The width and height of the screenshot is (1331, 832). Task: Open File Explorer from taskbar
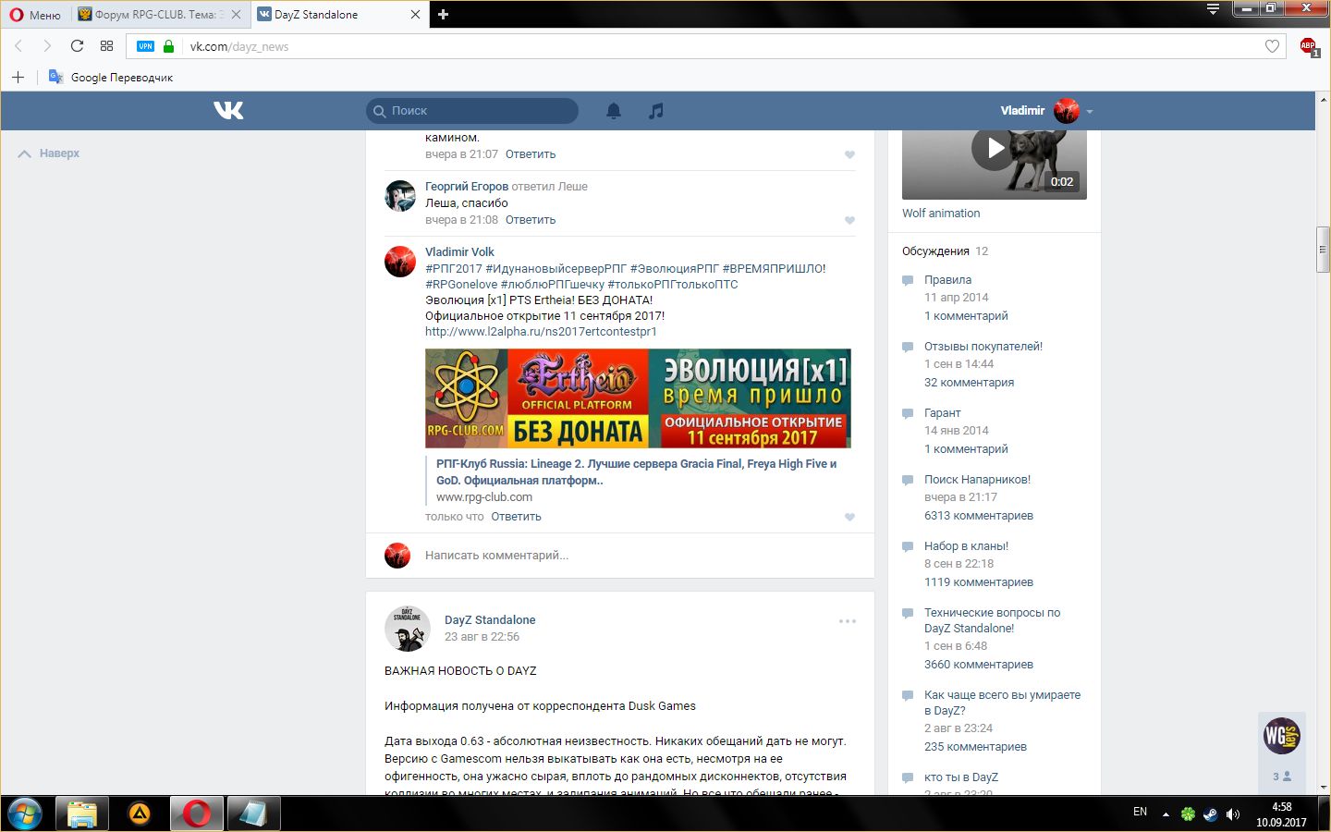pyautogui.click(x=82, y=814)
